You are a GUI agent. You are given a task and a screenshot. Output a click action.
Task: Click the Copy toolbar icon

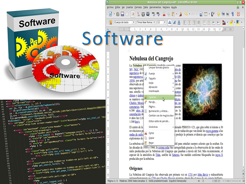(x=169, y=14)
